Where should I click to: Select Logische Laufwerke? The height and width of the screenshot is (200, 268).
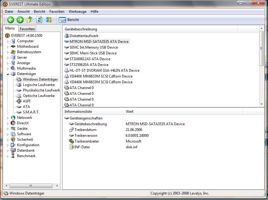(39, 85)
